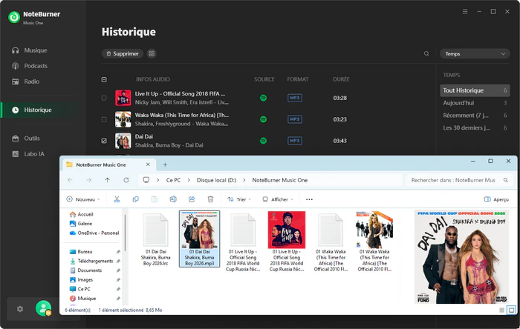Open the Musique section in NoteBurner sidebar
The image size is (520, 329).
(x=30, y=50)
